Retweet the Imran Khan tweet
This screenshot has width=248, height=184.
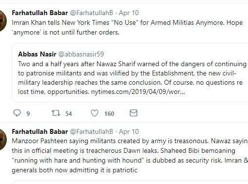tap(56, 113)
